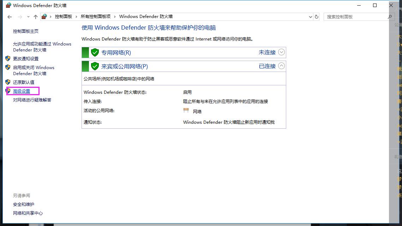
Task: Click the green shield icon for 来宾或公用网络
Action: tap(95, 66)
